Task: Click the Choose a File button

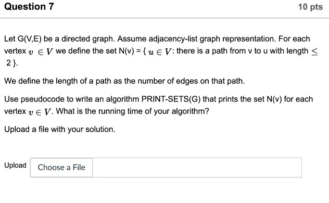Action: [x=61, y=168]
